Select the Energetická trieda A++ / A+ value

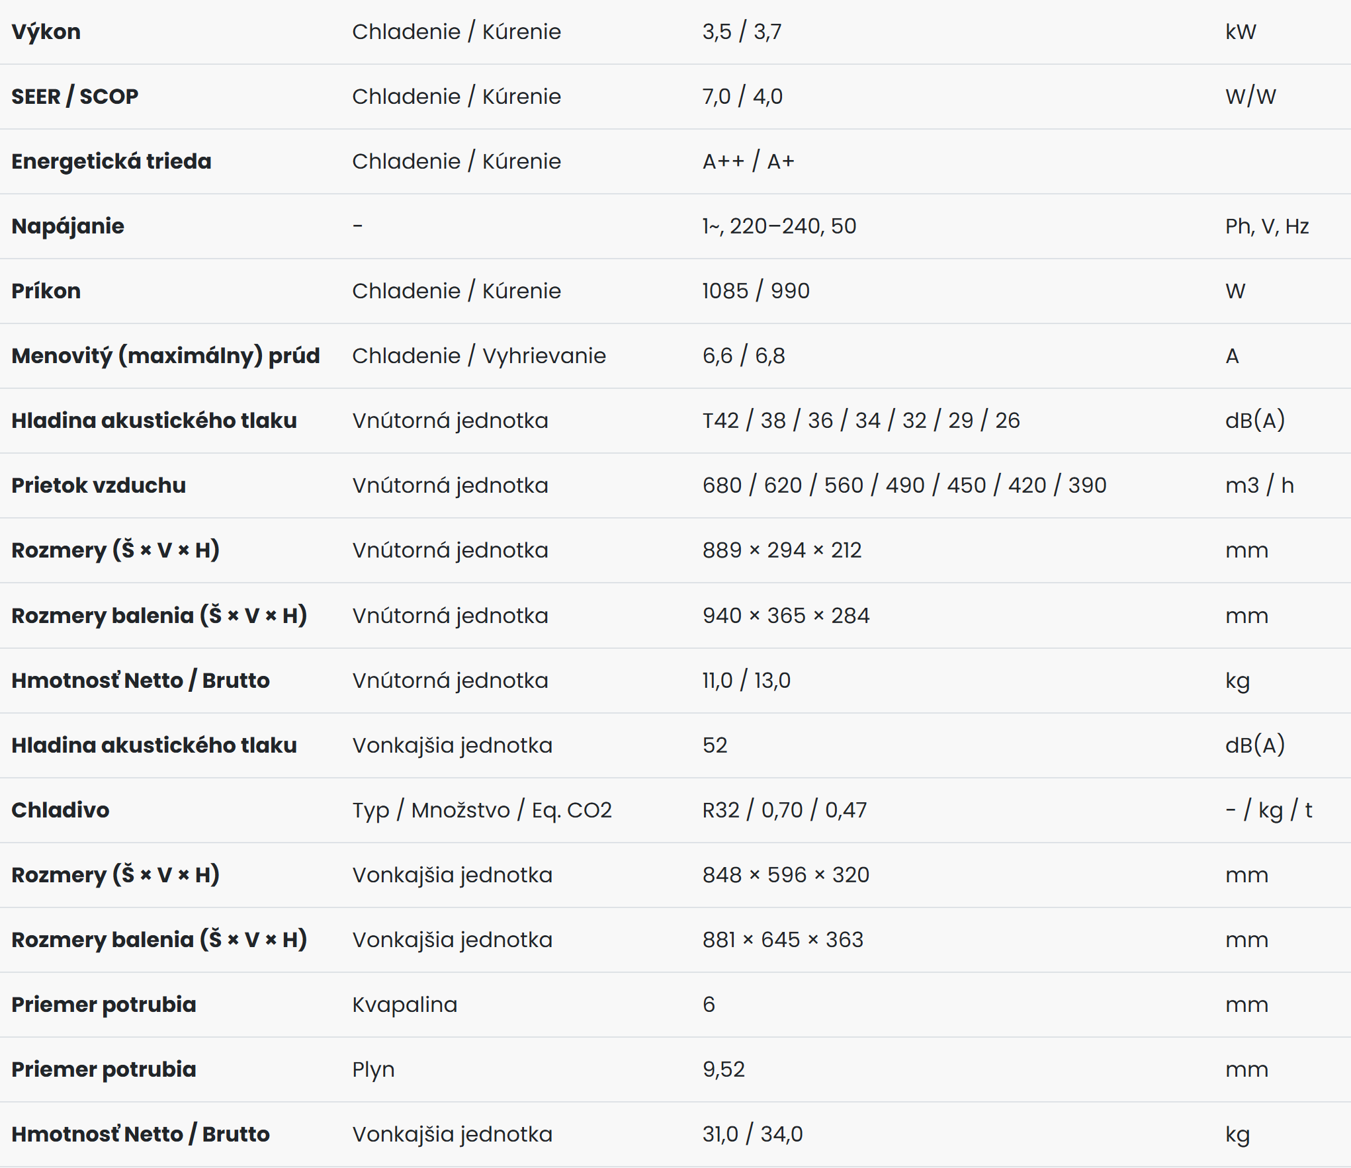tap(748, 161)
